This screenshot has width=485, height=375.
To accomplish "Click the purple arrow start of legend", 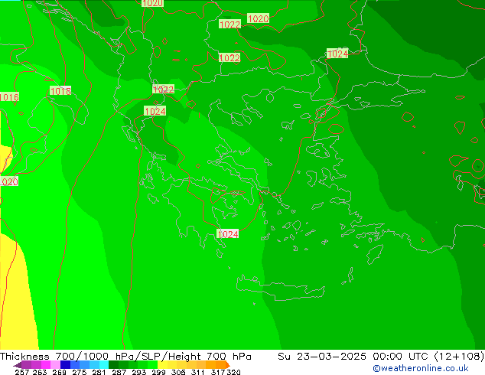I will pos(18,365).
